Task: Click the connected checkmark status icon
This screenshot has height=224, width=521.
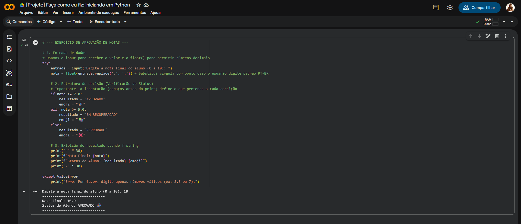Action: pyautogui.click(x=478, y=22)
